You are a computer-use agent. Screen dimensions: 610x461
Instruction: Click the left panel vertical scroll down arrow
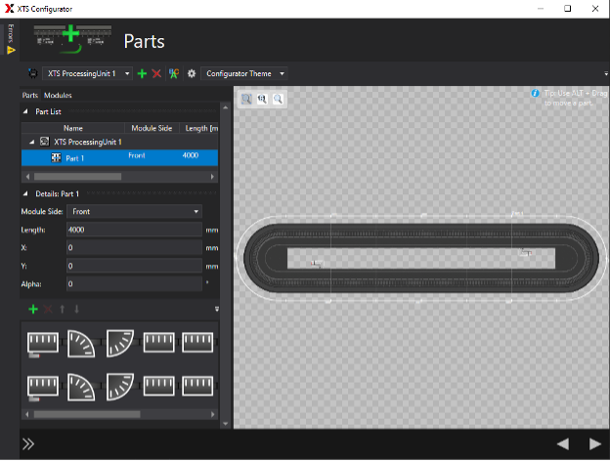[225, 424]
